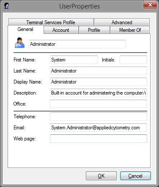Screen dimensions: 159x187
Task: Click the user avatar icon beside Administrator
Action: (19, 43)
